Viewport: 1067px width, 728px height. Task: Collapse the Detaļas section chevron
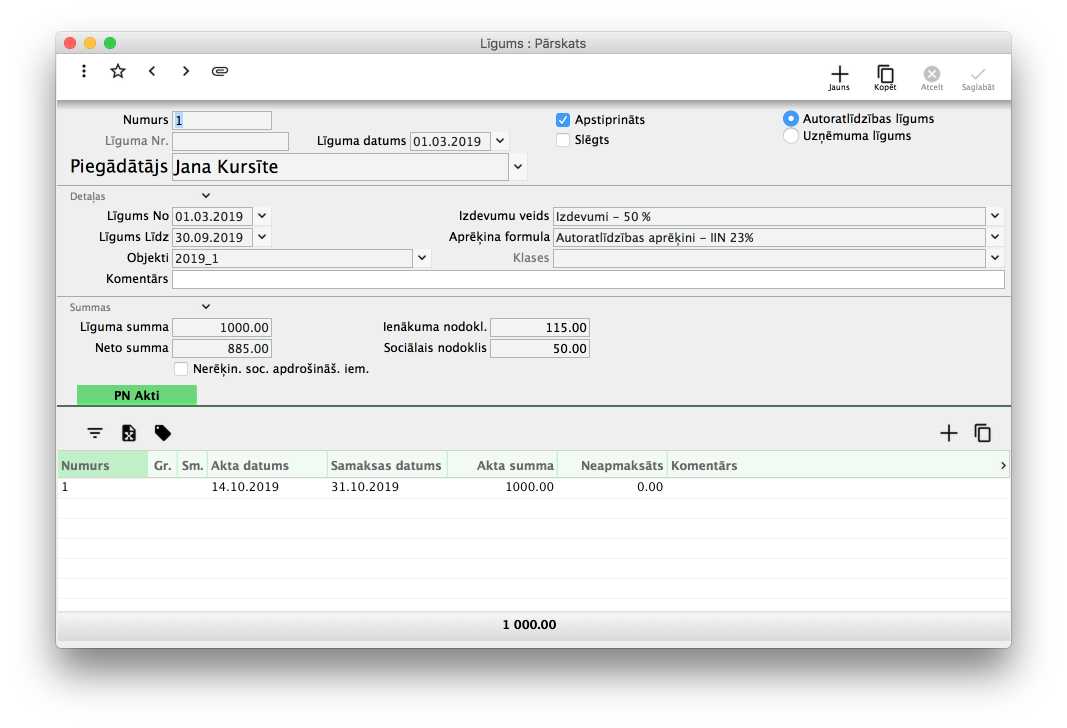pyautogui.click(x=206, y=196)
